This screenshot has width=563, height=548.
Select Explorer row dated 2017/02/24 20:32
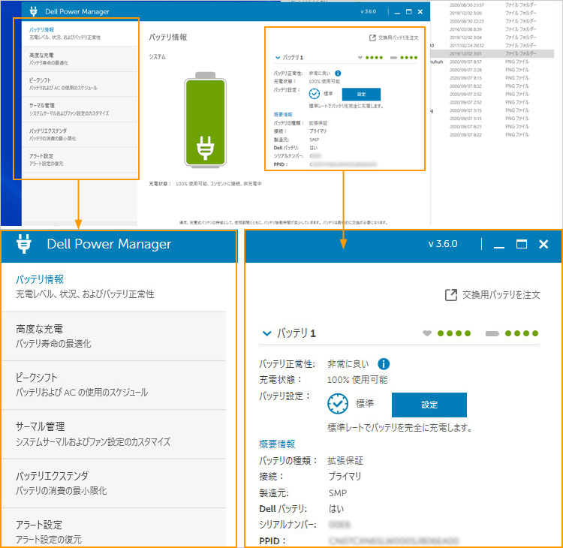(492, 46)
